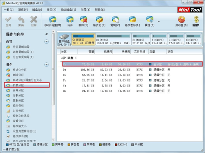Select the Move/Resize (移动/调整) toolbar icon
Viewport: 205px width, 153px height.
[x=52, y=20]
